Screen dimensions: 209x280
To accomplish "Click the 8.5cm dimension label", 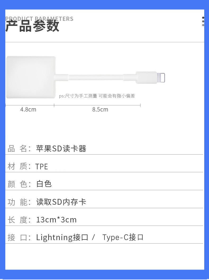I will (x=100, y=109).
